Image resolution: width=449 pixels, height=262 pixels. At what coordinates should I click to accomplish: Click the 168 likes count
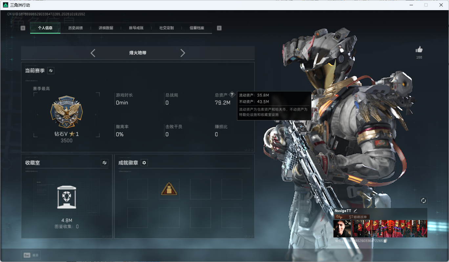(x=419, y=58)
